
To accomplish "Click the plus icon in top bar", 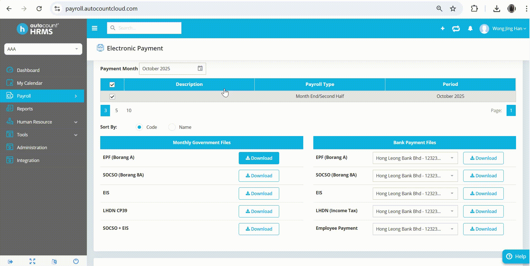I will [443, 28].
